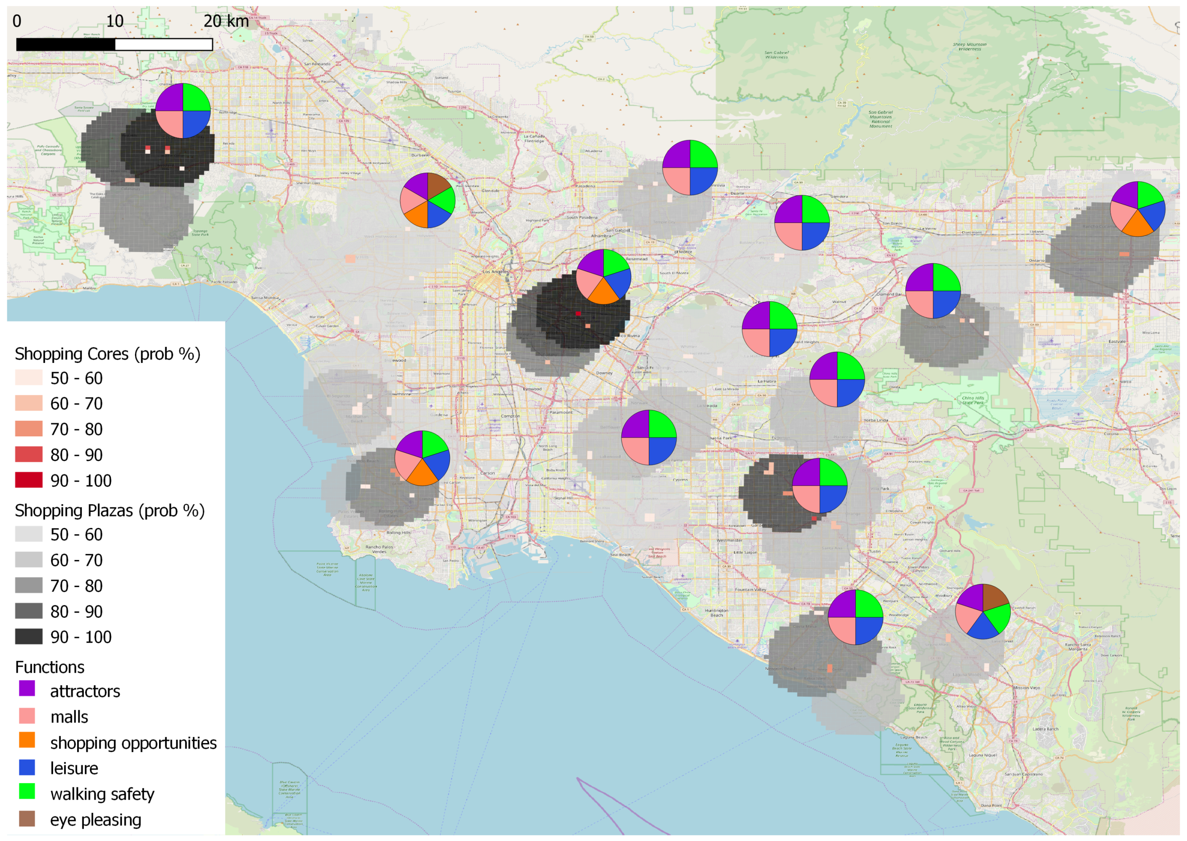Click the Shopping Cores legend heading
This screenshot has height=841, width=1187.
pos(107,354)
